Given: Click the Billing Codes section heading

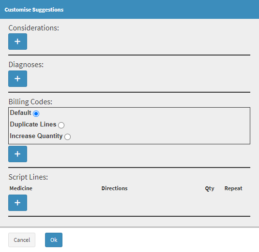Looking at the screenshot, I should pyautogui.click(x=30, y=102).
